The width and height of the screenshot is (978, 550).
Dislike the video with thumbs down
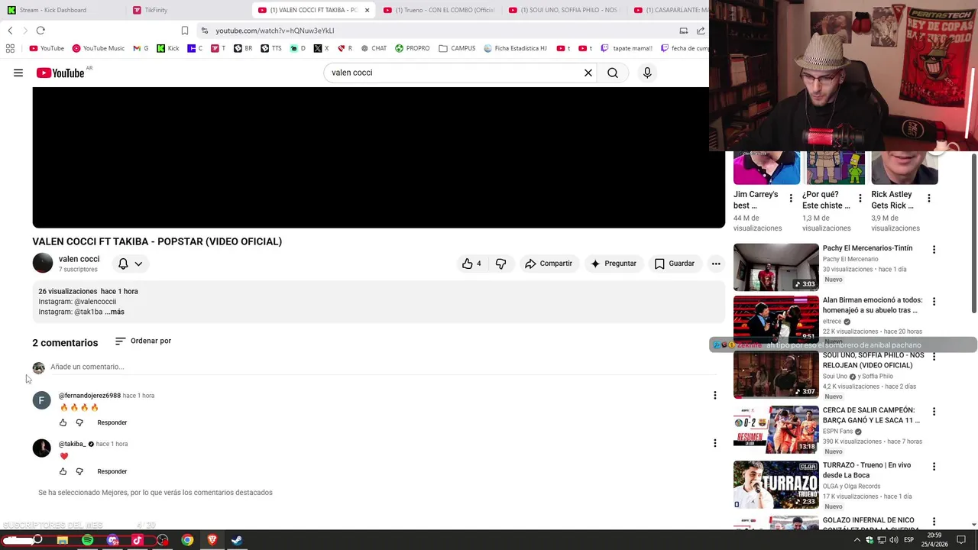pyautogui.click(x=501, y=264)
